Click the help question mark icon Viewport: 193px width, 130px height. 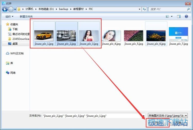186,16
